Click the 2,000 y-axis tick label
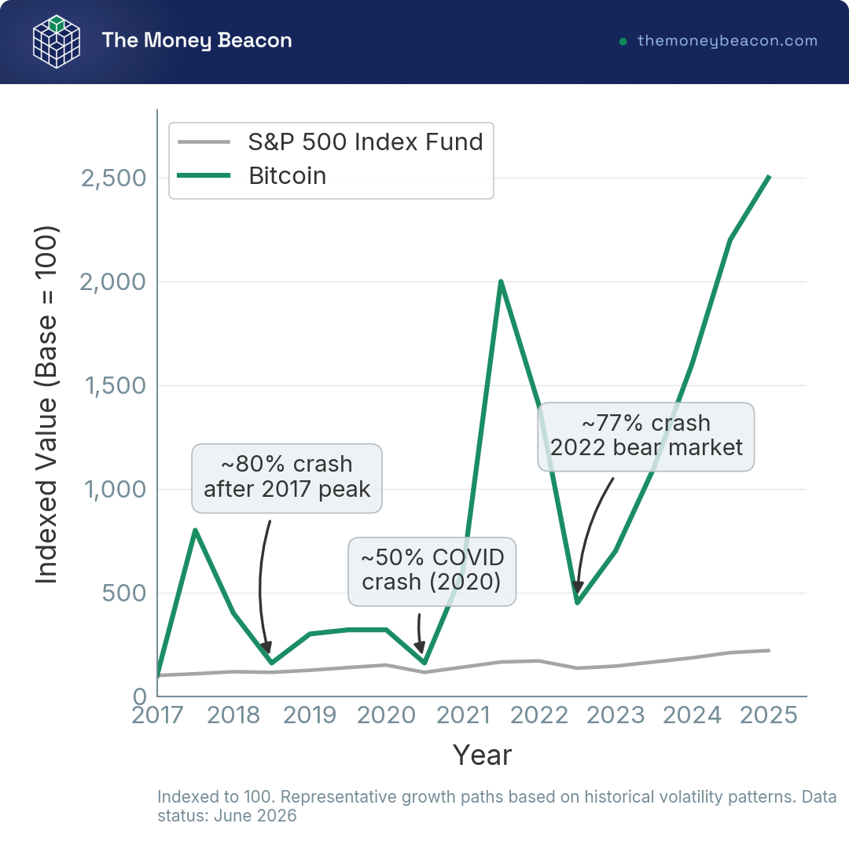The width and height of the screenshot is (849, 849). tap(113, 282)
